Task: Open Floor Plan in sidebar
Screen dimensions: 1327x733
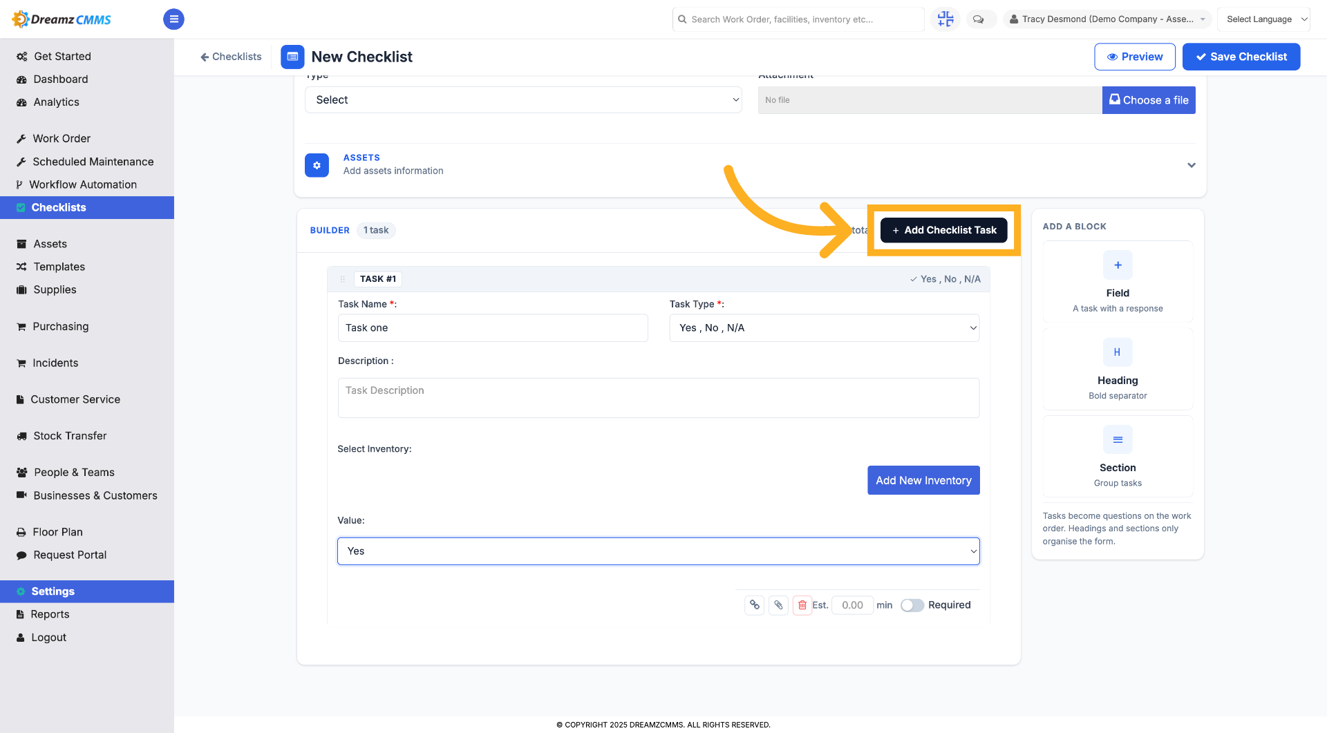Action: [x=57, y=532]
